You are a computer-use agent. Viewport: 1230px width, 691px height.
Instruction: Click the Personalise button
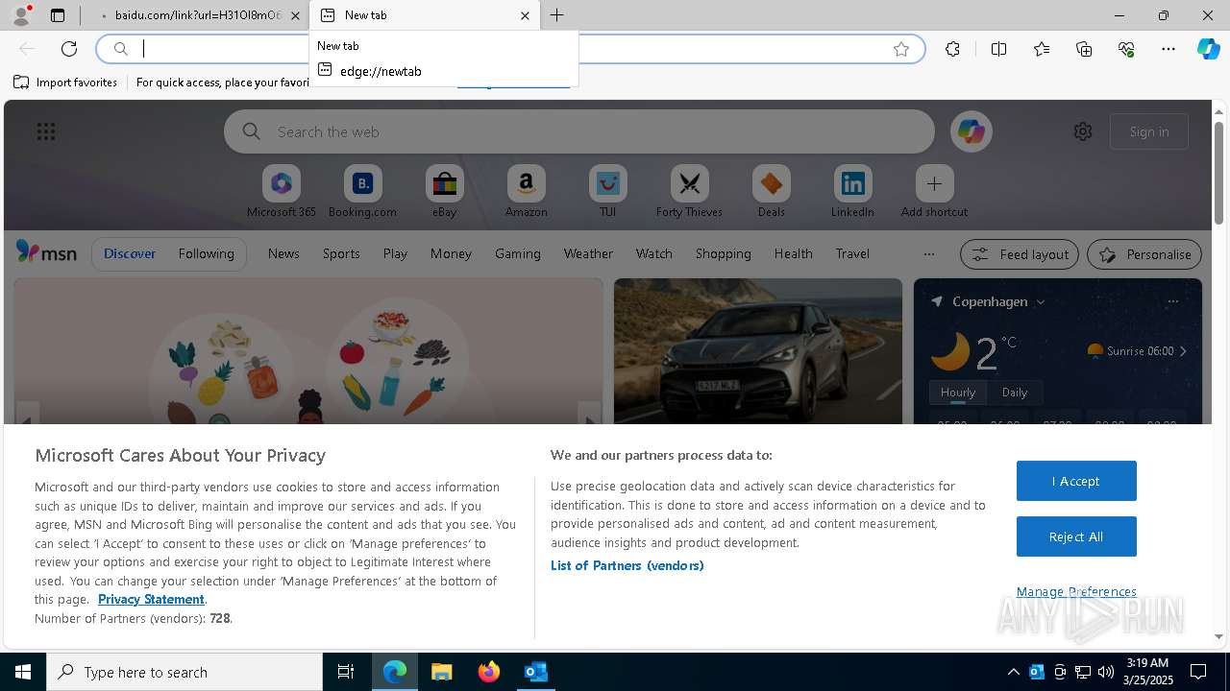click(x=1144, y=254)
